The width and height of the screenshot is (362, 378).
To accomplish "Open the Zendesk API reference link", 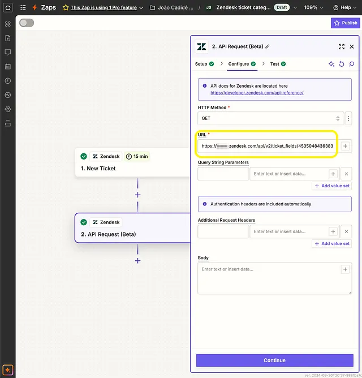I will click(257, 93).
